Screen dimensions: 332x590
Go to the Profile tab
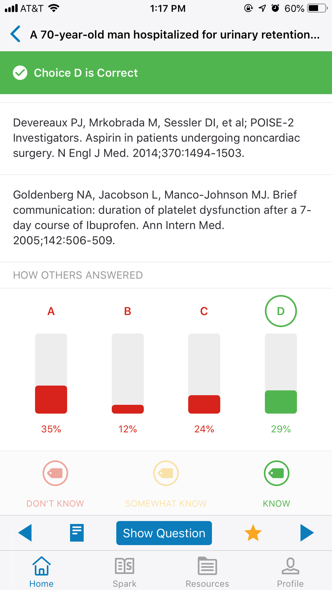pos(290,571)
